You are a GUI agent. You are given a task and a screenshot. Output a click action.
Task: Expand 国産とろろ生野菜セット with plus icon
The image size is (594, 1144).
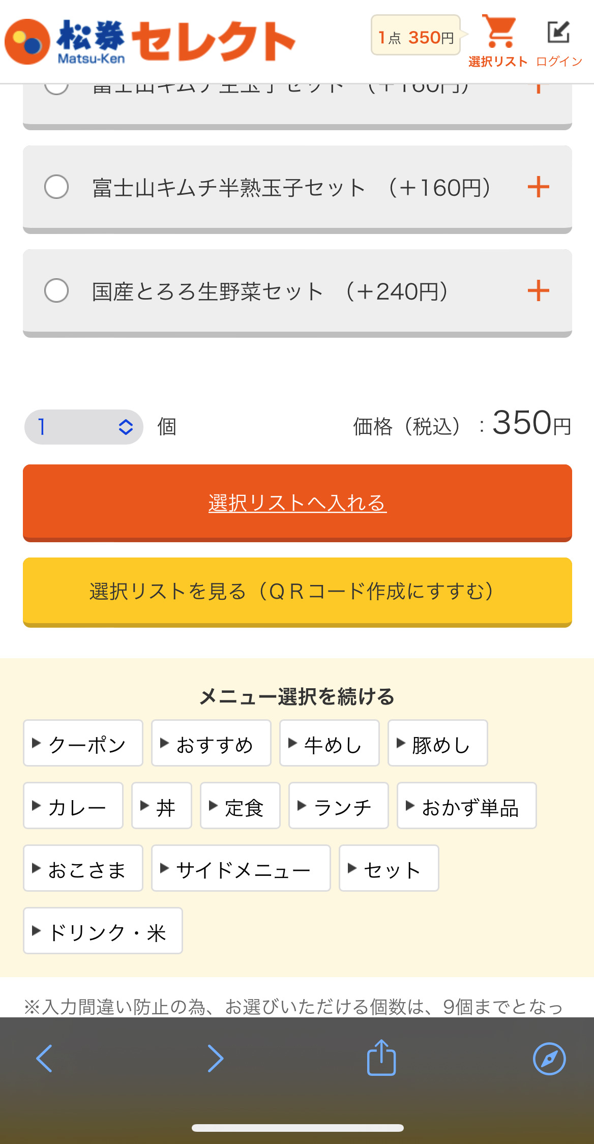pyautogui.click(x=538, y=290)
